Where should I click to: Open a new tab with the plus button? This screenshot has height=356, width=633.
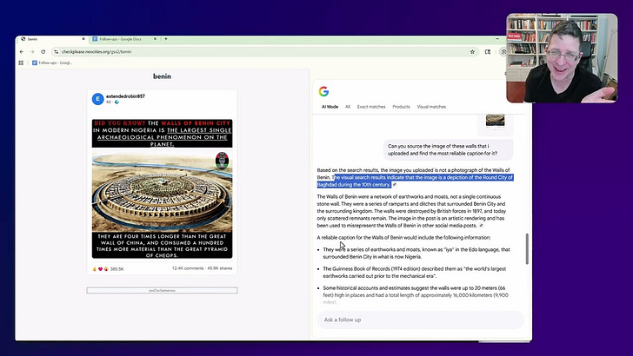(165, 39)
